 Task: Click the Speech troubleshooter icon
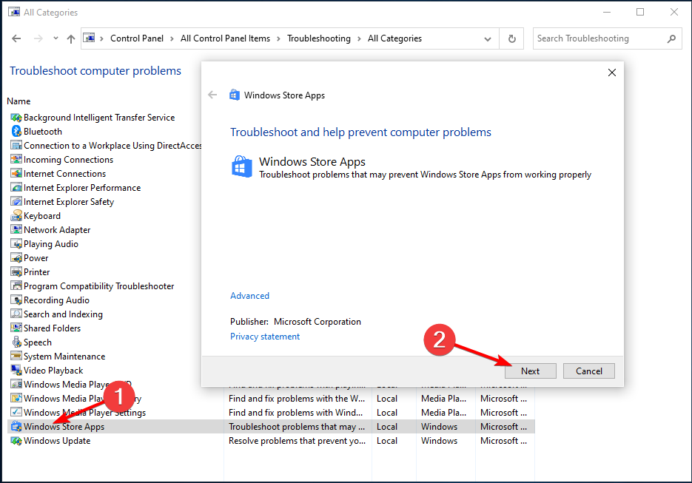pyautogui.click(x=16, y=342)
